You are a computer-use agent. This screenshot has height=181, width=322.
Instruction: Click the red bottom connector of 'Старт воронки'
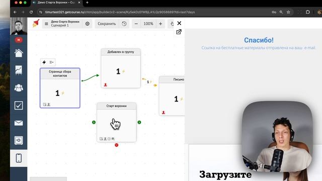click(x=116, y=145)
